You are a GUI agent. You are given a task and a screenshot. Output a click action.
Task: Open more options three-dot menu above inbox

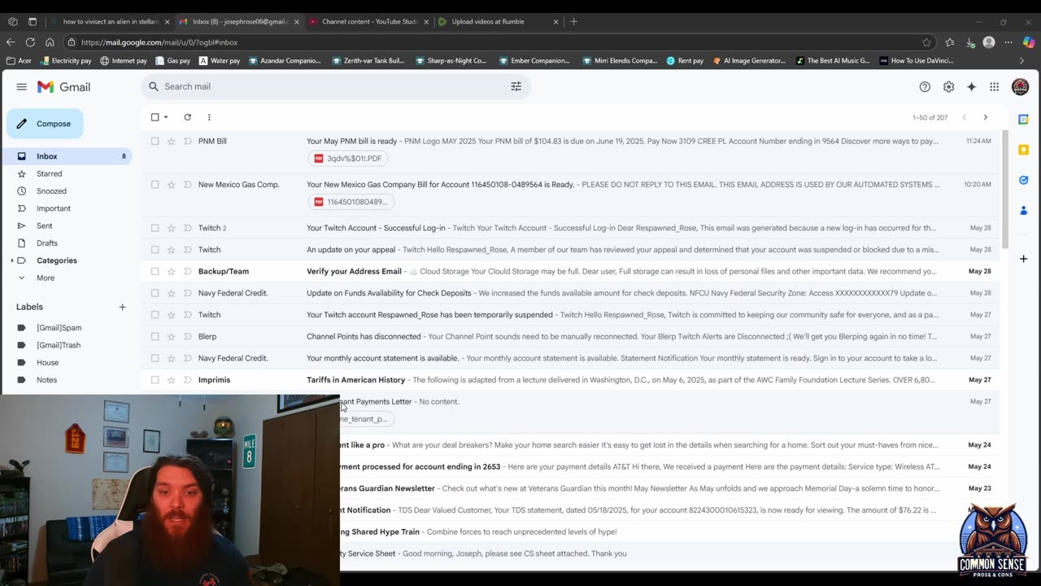pos(209,117)
